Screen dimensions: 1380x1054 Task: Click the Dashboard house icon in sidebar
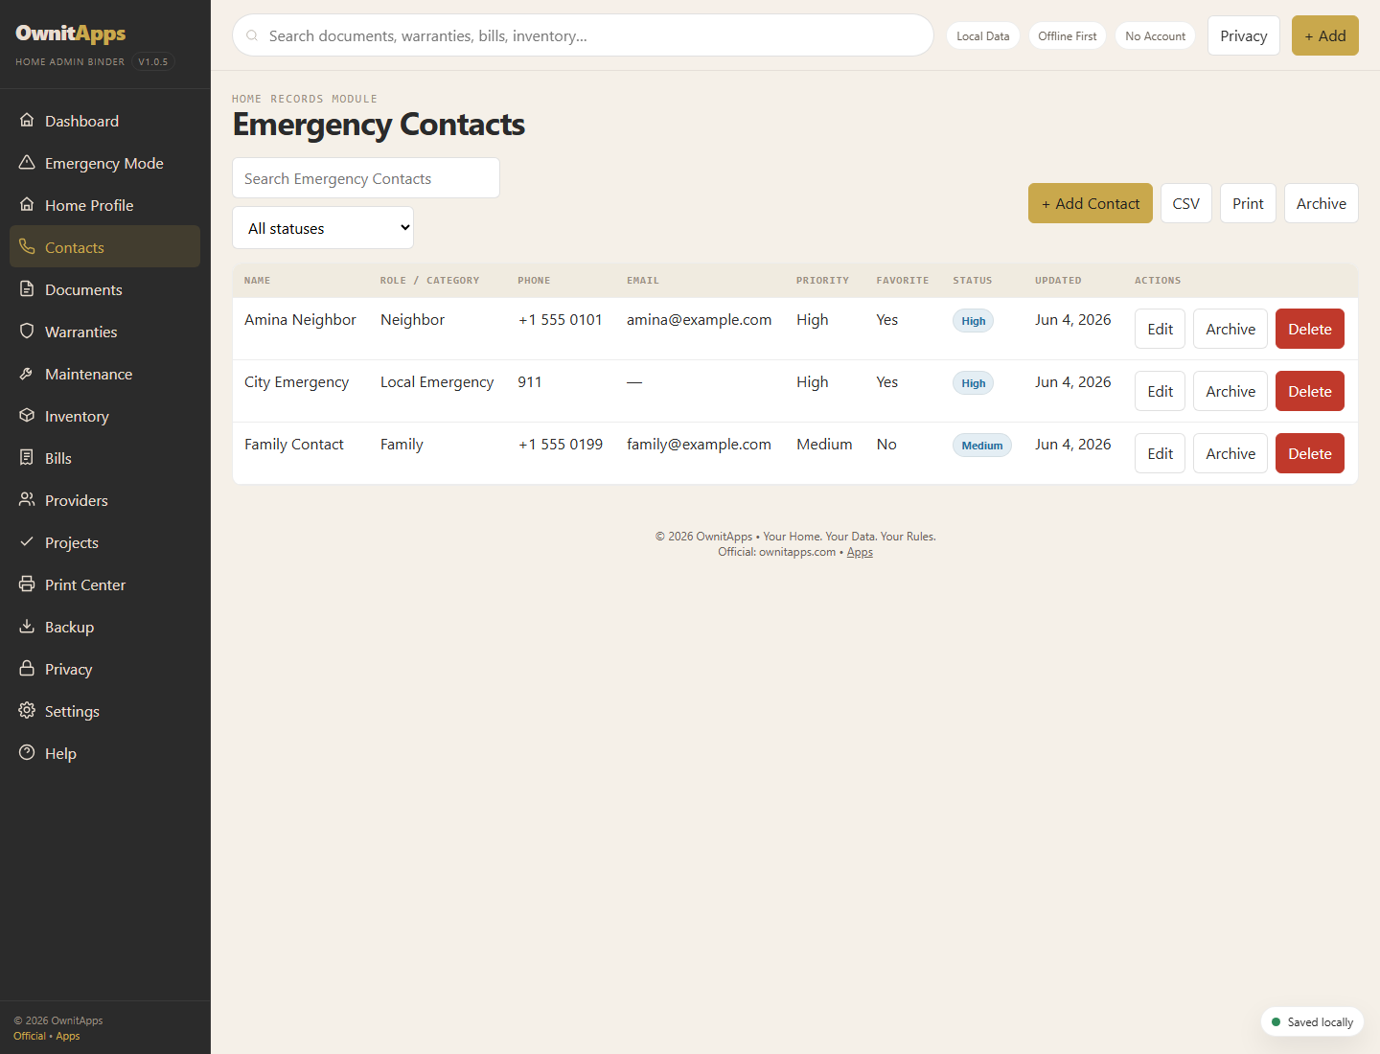pos(27,121)
